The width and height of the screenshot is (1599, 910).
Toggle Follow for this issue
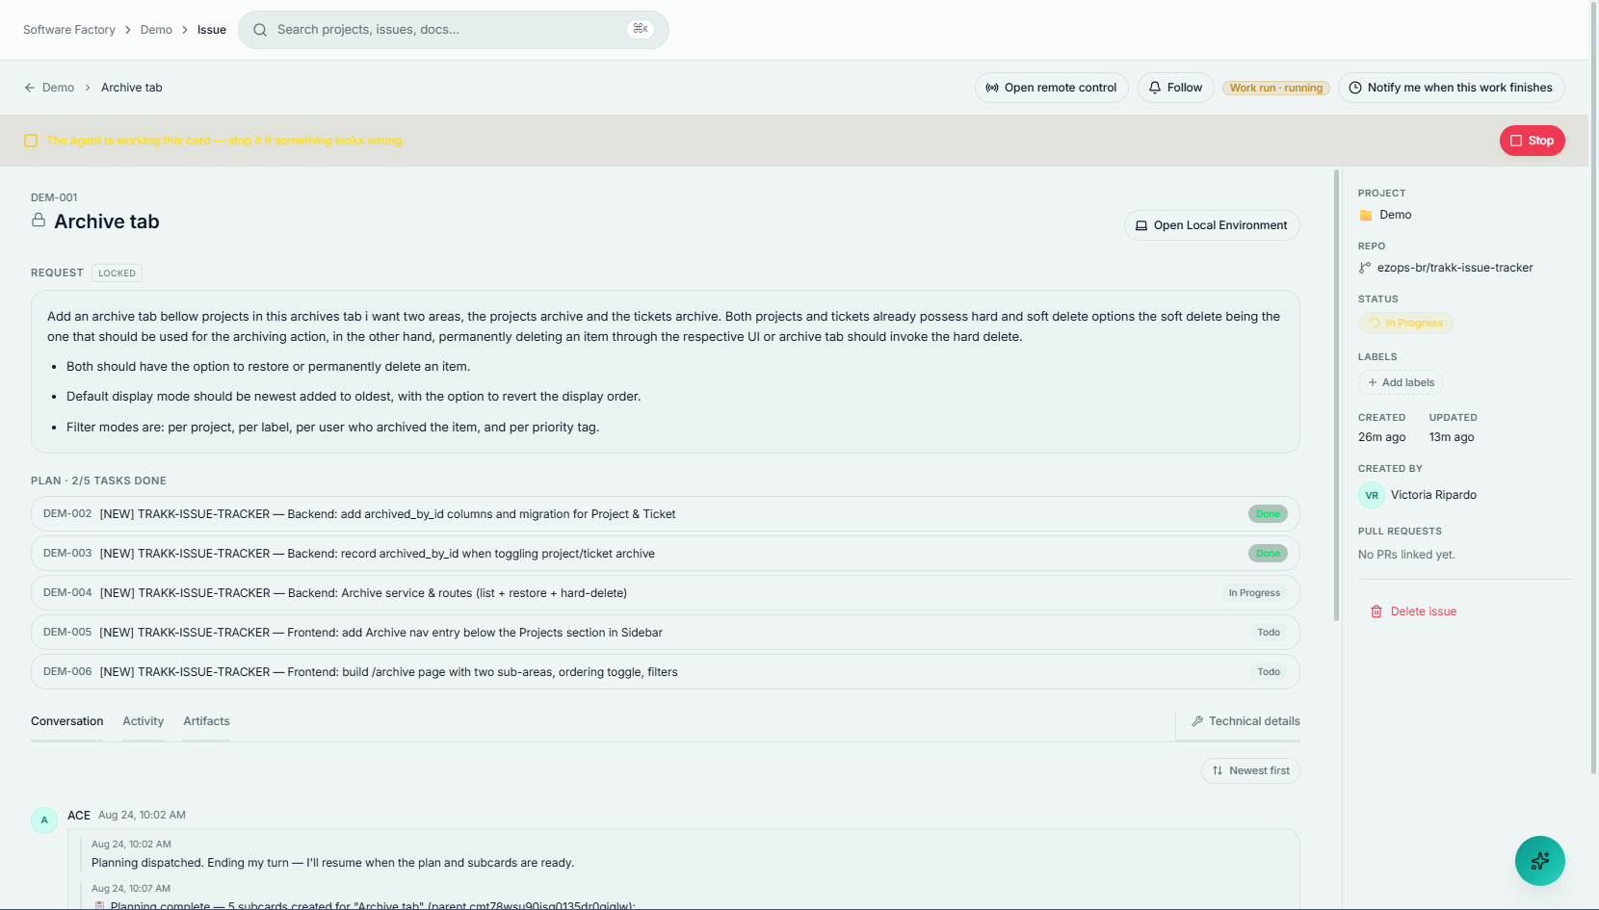pos(1175,88)
